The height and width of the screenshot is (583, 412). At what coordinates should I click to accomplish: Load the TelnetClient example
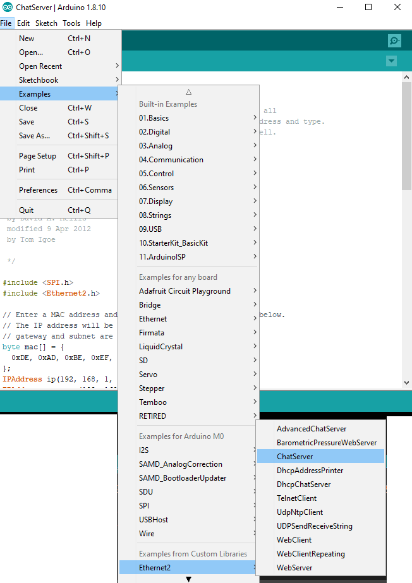[320, 498]
